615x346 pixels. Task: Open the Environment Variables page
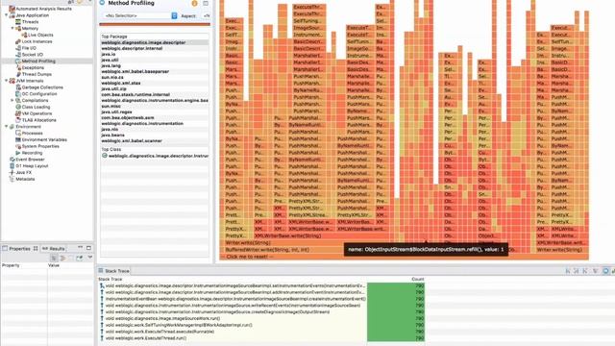(44, 139)
